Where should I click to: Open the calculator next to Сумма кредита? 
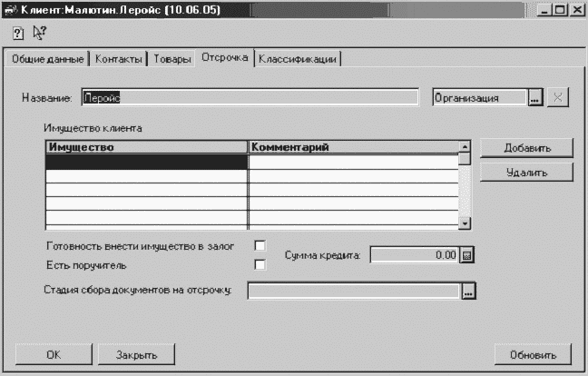[x=467, y=256]
